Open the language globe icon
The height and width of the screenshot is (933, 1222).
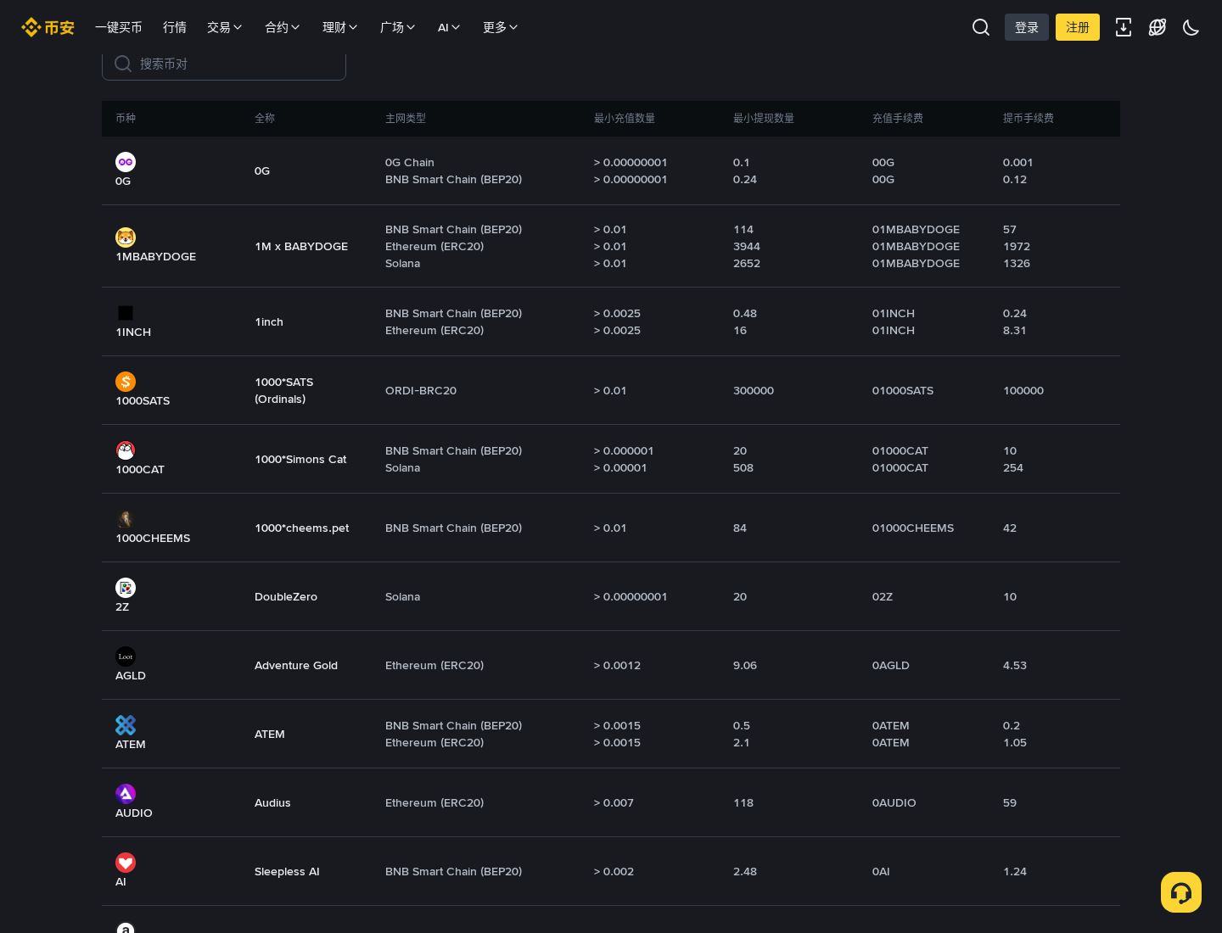(x=1158, y=27)
